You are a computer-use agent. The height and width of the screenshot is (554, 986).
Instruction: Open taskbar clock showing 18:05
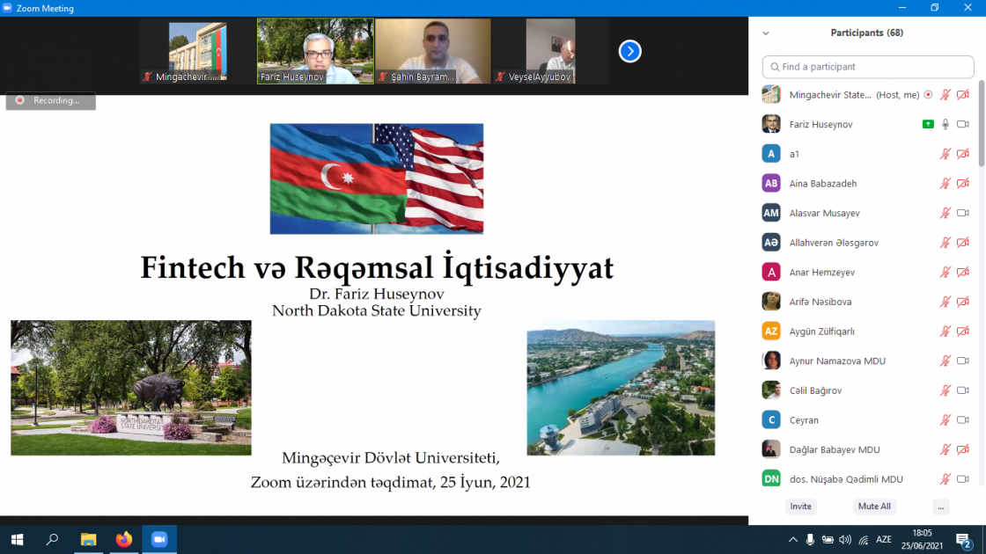coord(922,540)
